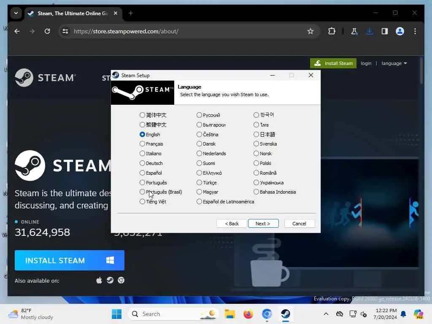
Task: Choose Bahasa Indonesia option
Action: (256, 192)
